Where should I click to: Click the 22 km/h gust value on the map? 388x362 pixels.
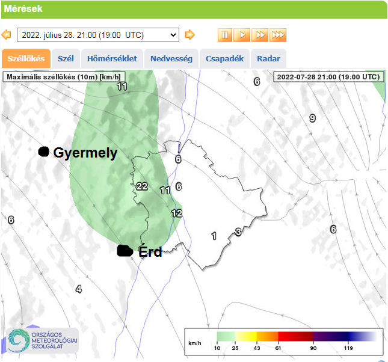point(142,186)
